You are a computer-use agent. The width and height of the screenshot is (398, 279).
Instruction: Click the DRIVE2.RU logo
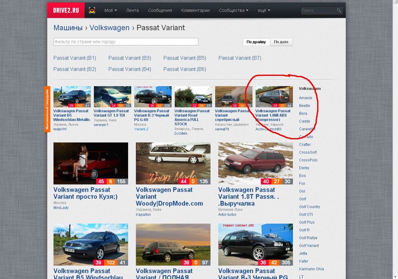66,10
